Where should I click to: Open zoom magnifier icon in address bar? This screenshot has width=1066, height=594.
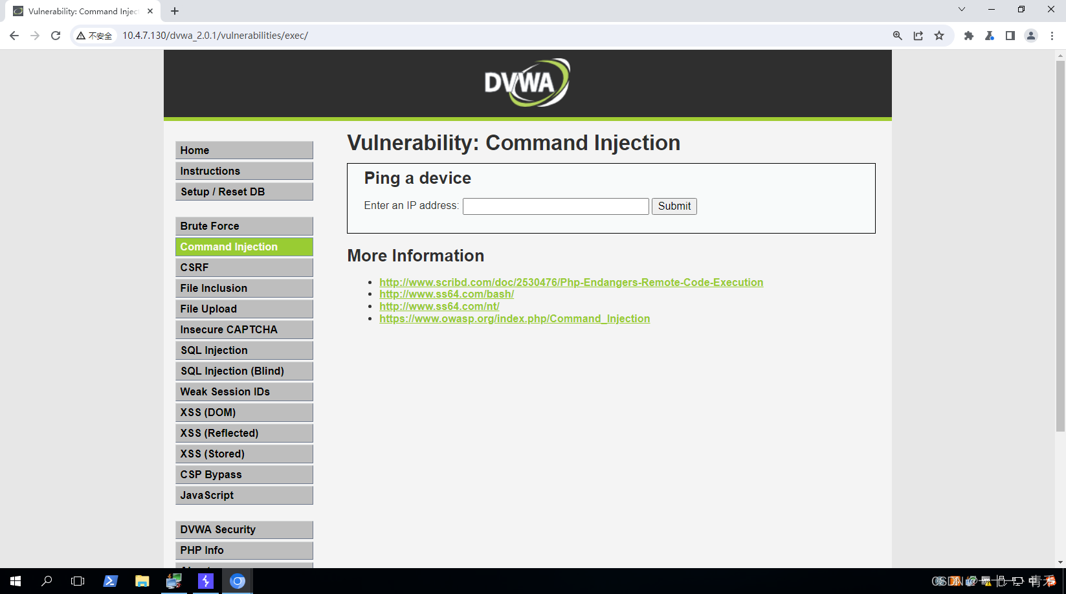coord(898,36)
